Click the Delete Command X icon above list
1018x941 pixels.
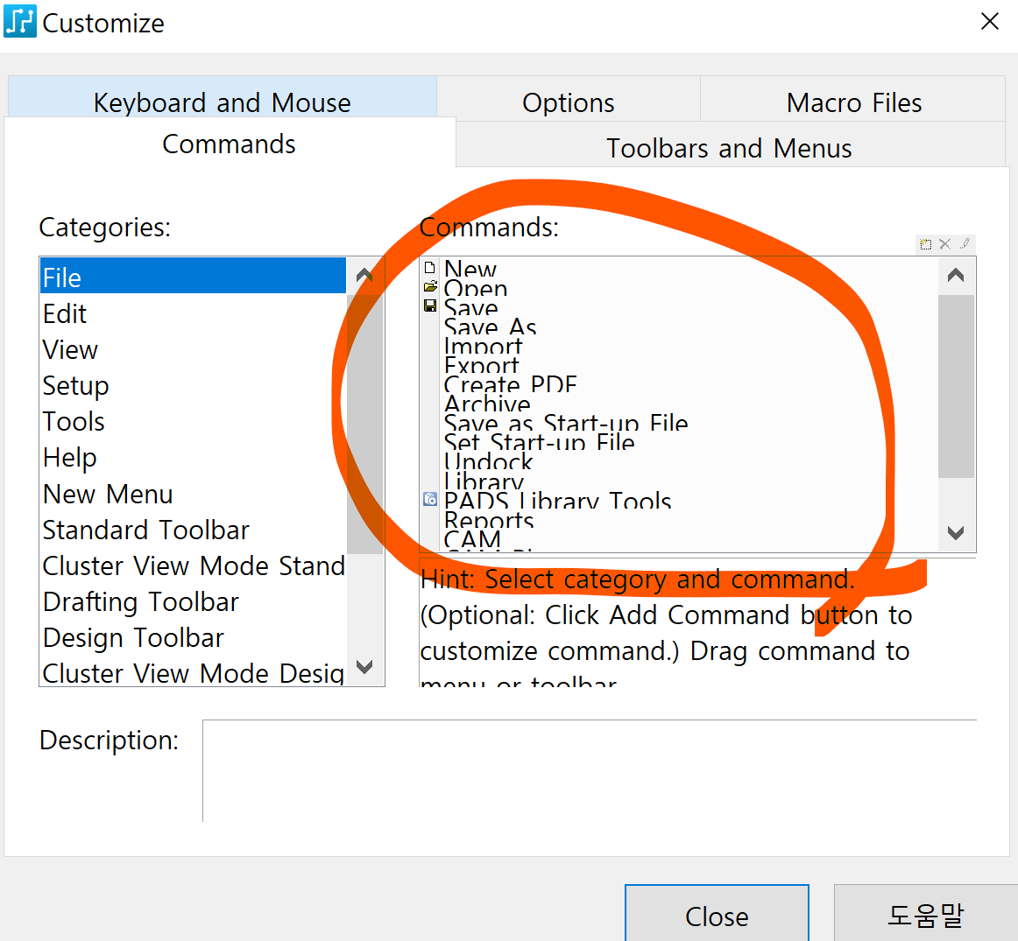point(944,244)
